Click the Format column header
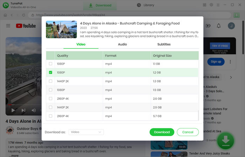This screenshot has height=157, width=245. 127,55
